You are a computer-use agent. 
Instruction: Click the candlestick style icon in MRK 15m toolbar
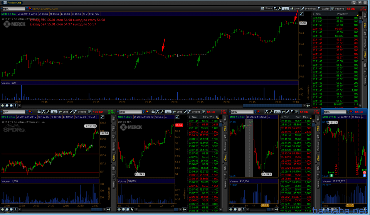[x=283, y=112]
